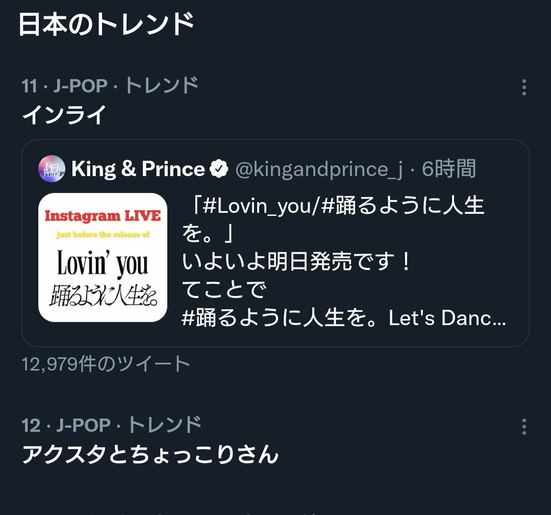Image resolution: width=551 pixels, height=515 pixels.
Task: Click the てことで line in the tweet
Action: click(224, 290)
